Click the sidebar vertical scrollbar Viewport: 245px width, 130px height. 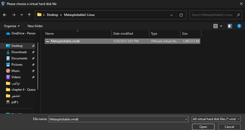38,66
